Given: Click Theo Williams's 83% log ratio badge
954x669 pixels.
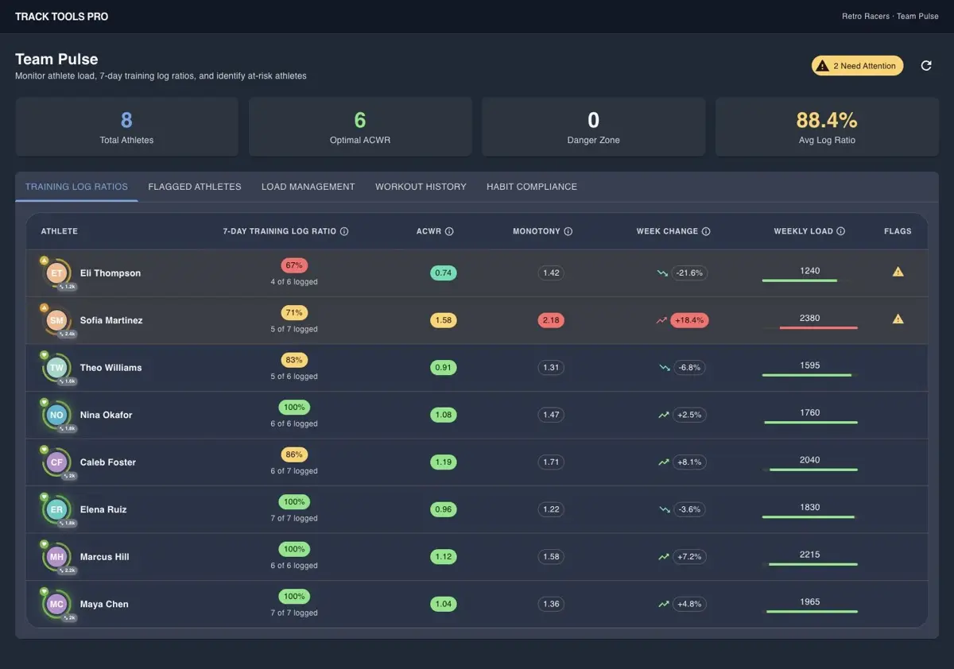Looking at the screenshot, I should coord(294,360).
